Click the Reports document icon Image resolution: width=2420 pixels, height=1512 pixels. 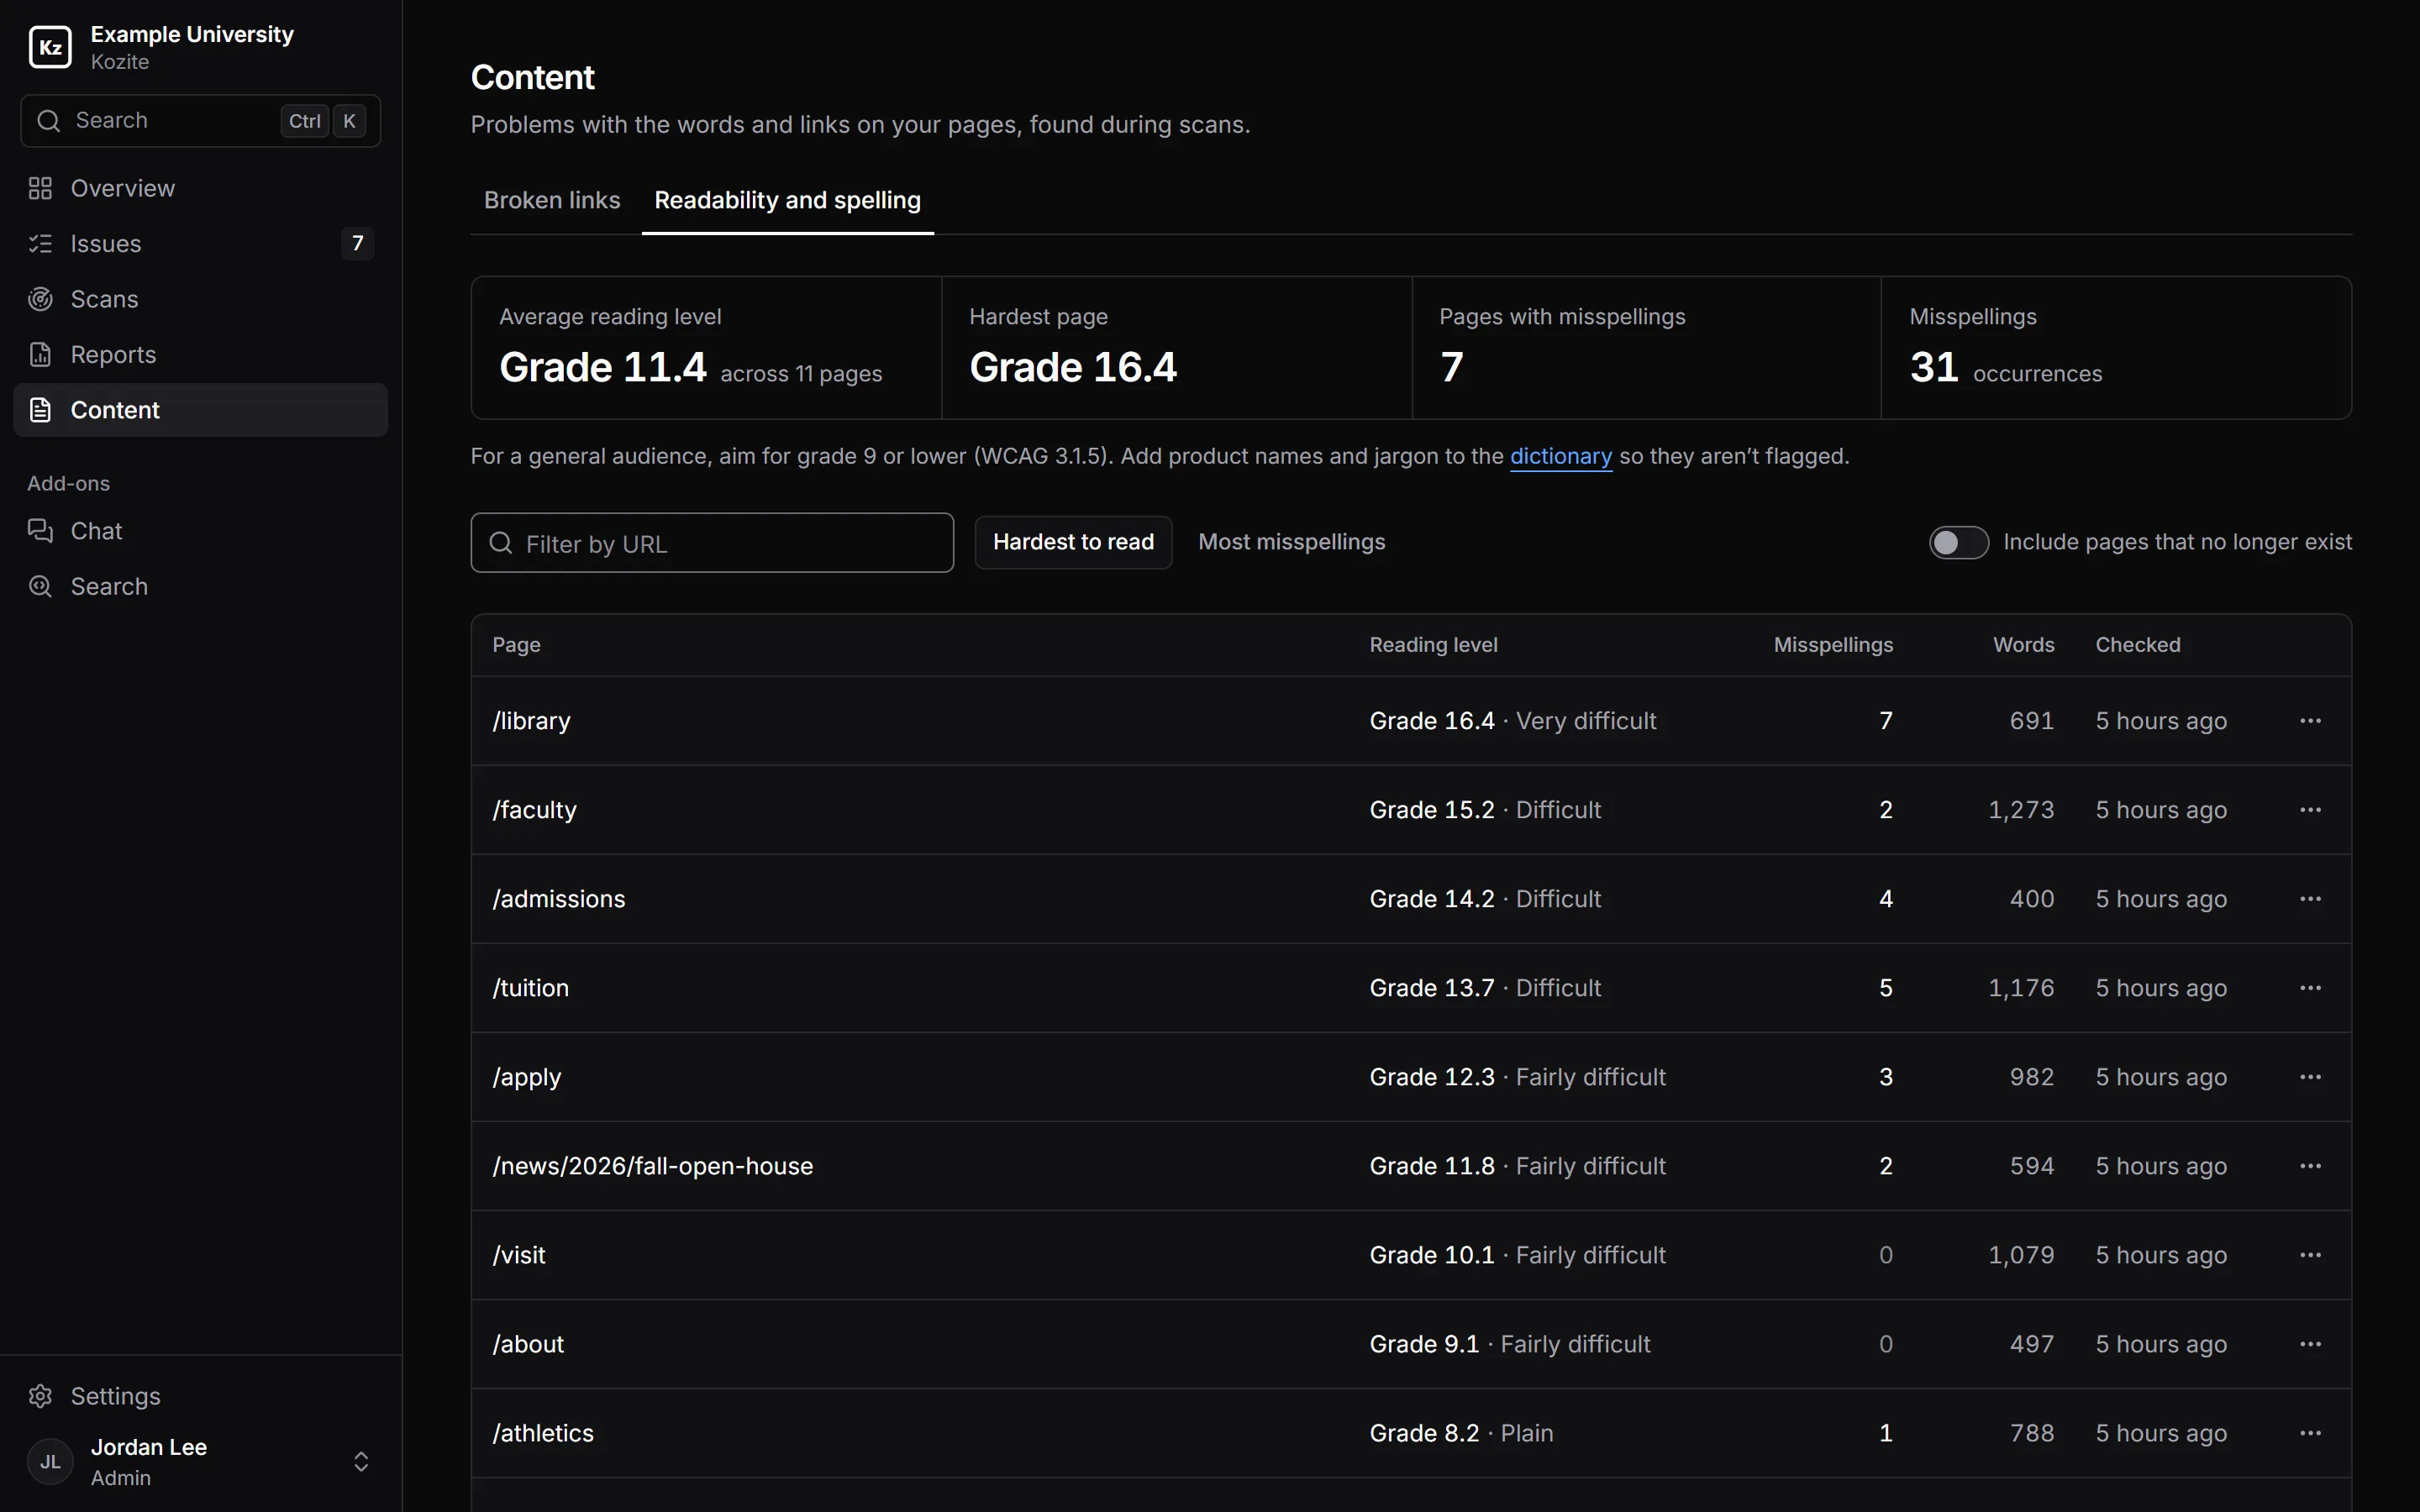coord(40,354)
